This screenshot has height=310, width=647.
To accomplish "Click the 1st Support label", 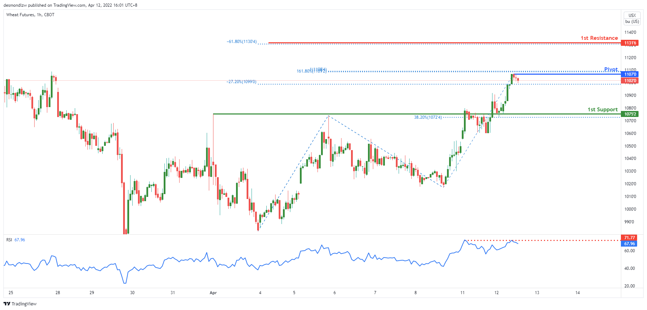I will [603, 110].
